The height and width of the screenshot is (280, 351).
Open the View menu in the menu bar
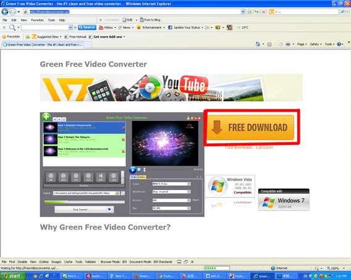coord(23,20)
